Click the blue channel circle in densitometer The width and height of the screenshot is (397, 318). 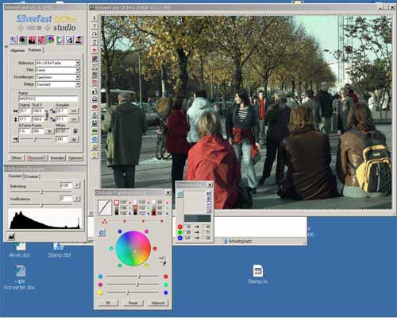point(180,238)
